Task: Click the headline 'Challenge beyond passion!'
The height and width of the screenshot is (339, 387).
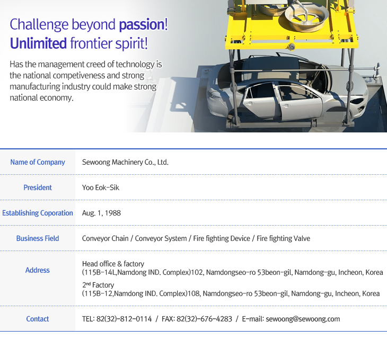Action: (89, 24)
